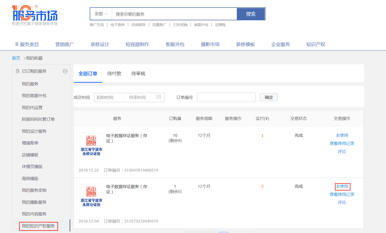
Task: Click the 实付(¥) column header
Action: (262, 119)
